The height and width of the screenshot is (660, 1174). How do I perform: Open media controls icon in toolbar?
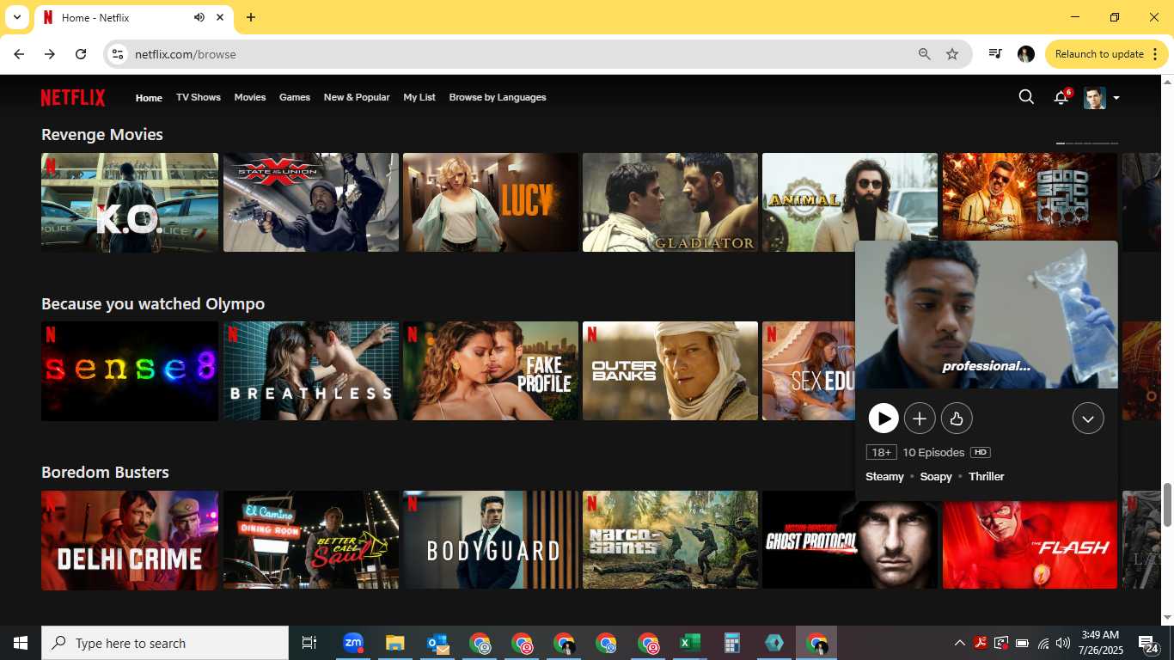pos(995,54)
